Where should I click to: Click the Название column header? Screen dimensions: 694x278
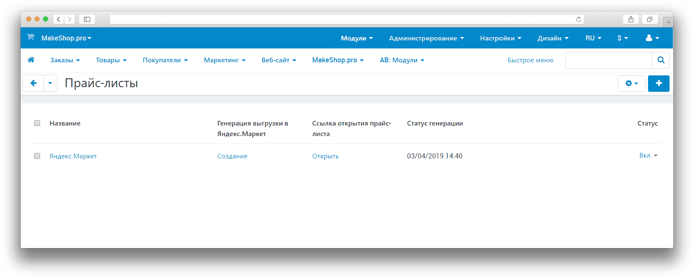point(65,123)
